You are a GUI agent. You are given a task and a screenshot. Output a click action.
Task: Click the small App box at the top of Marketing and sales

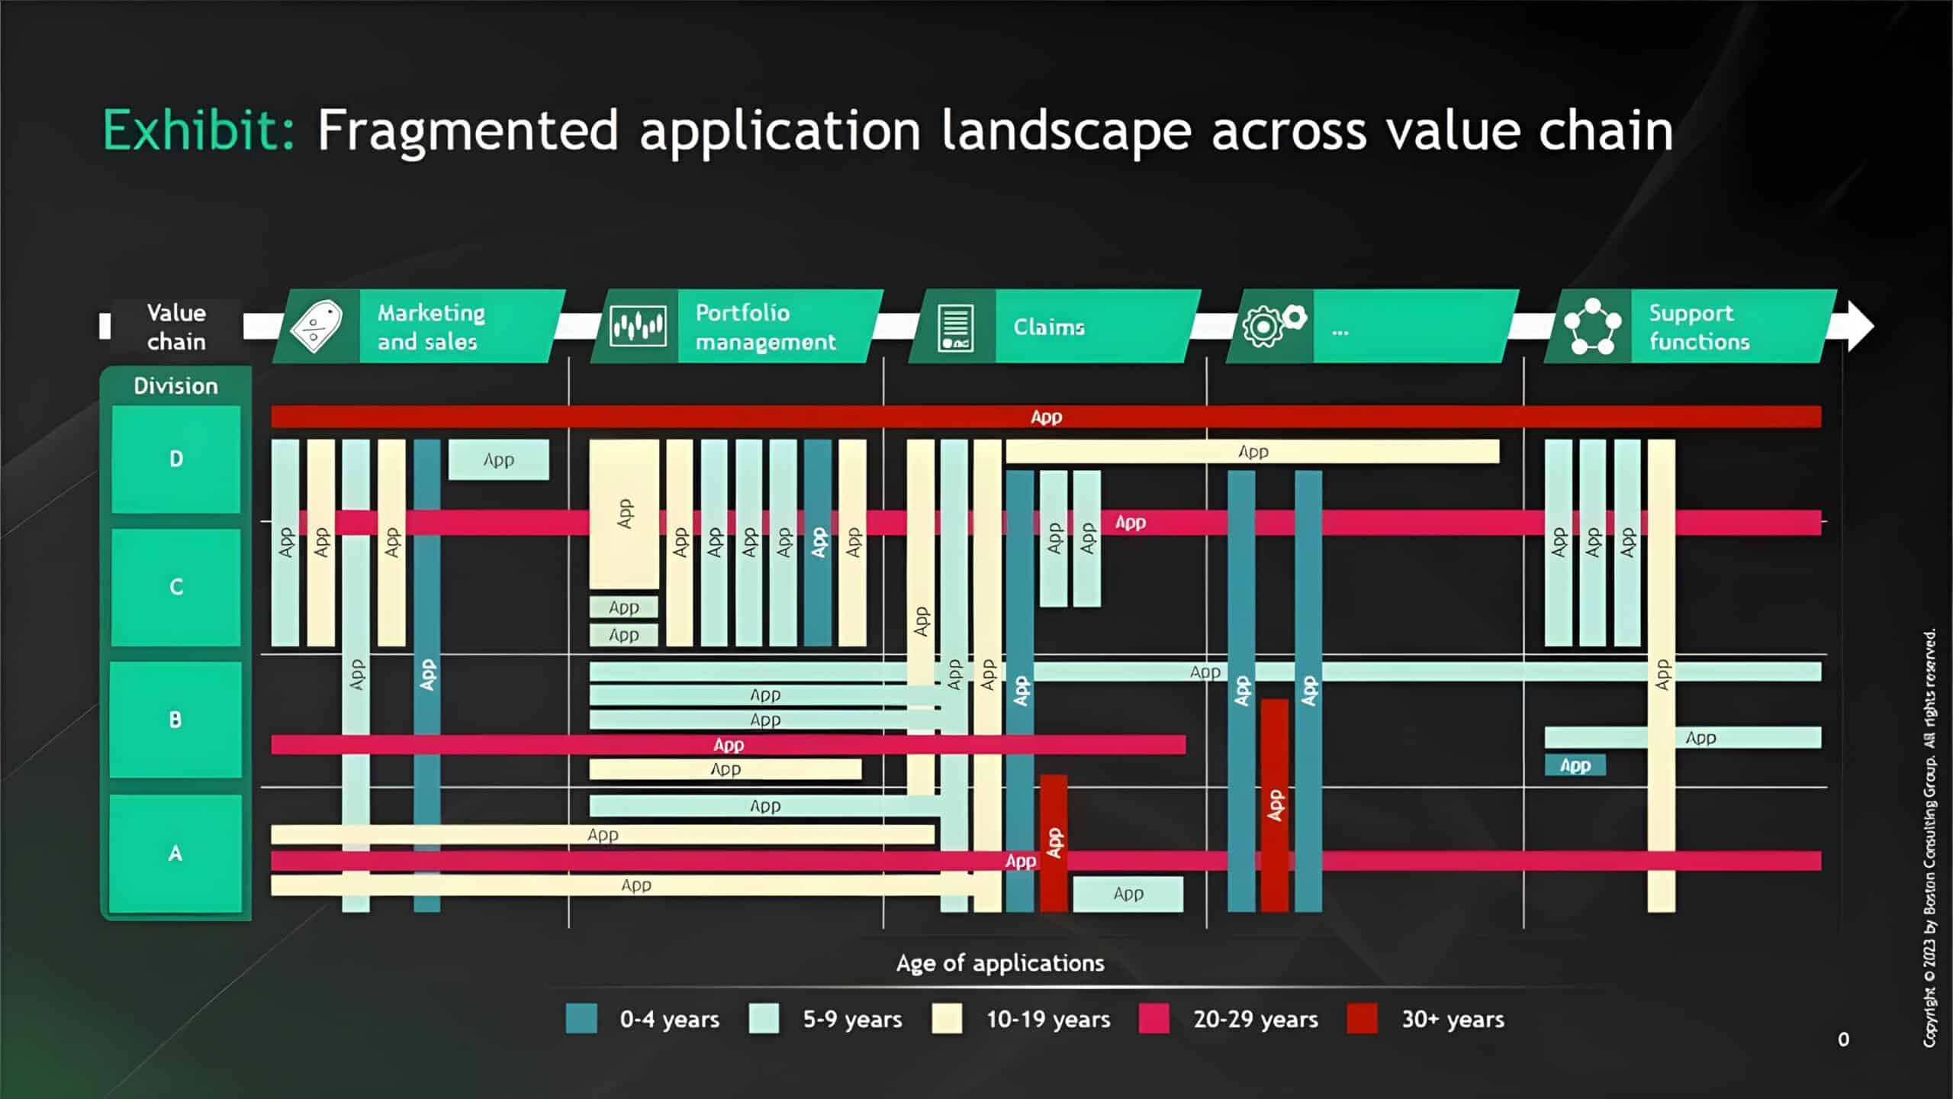click(499, 459)
